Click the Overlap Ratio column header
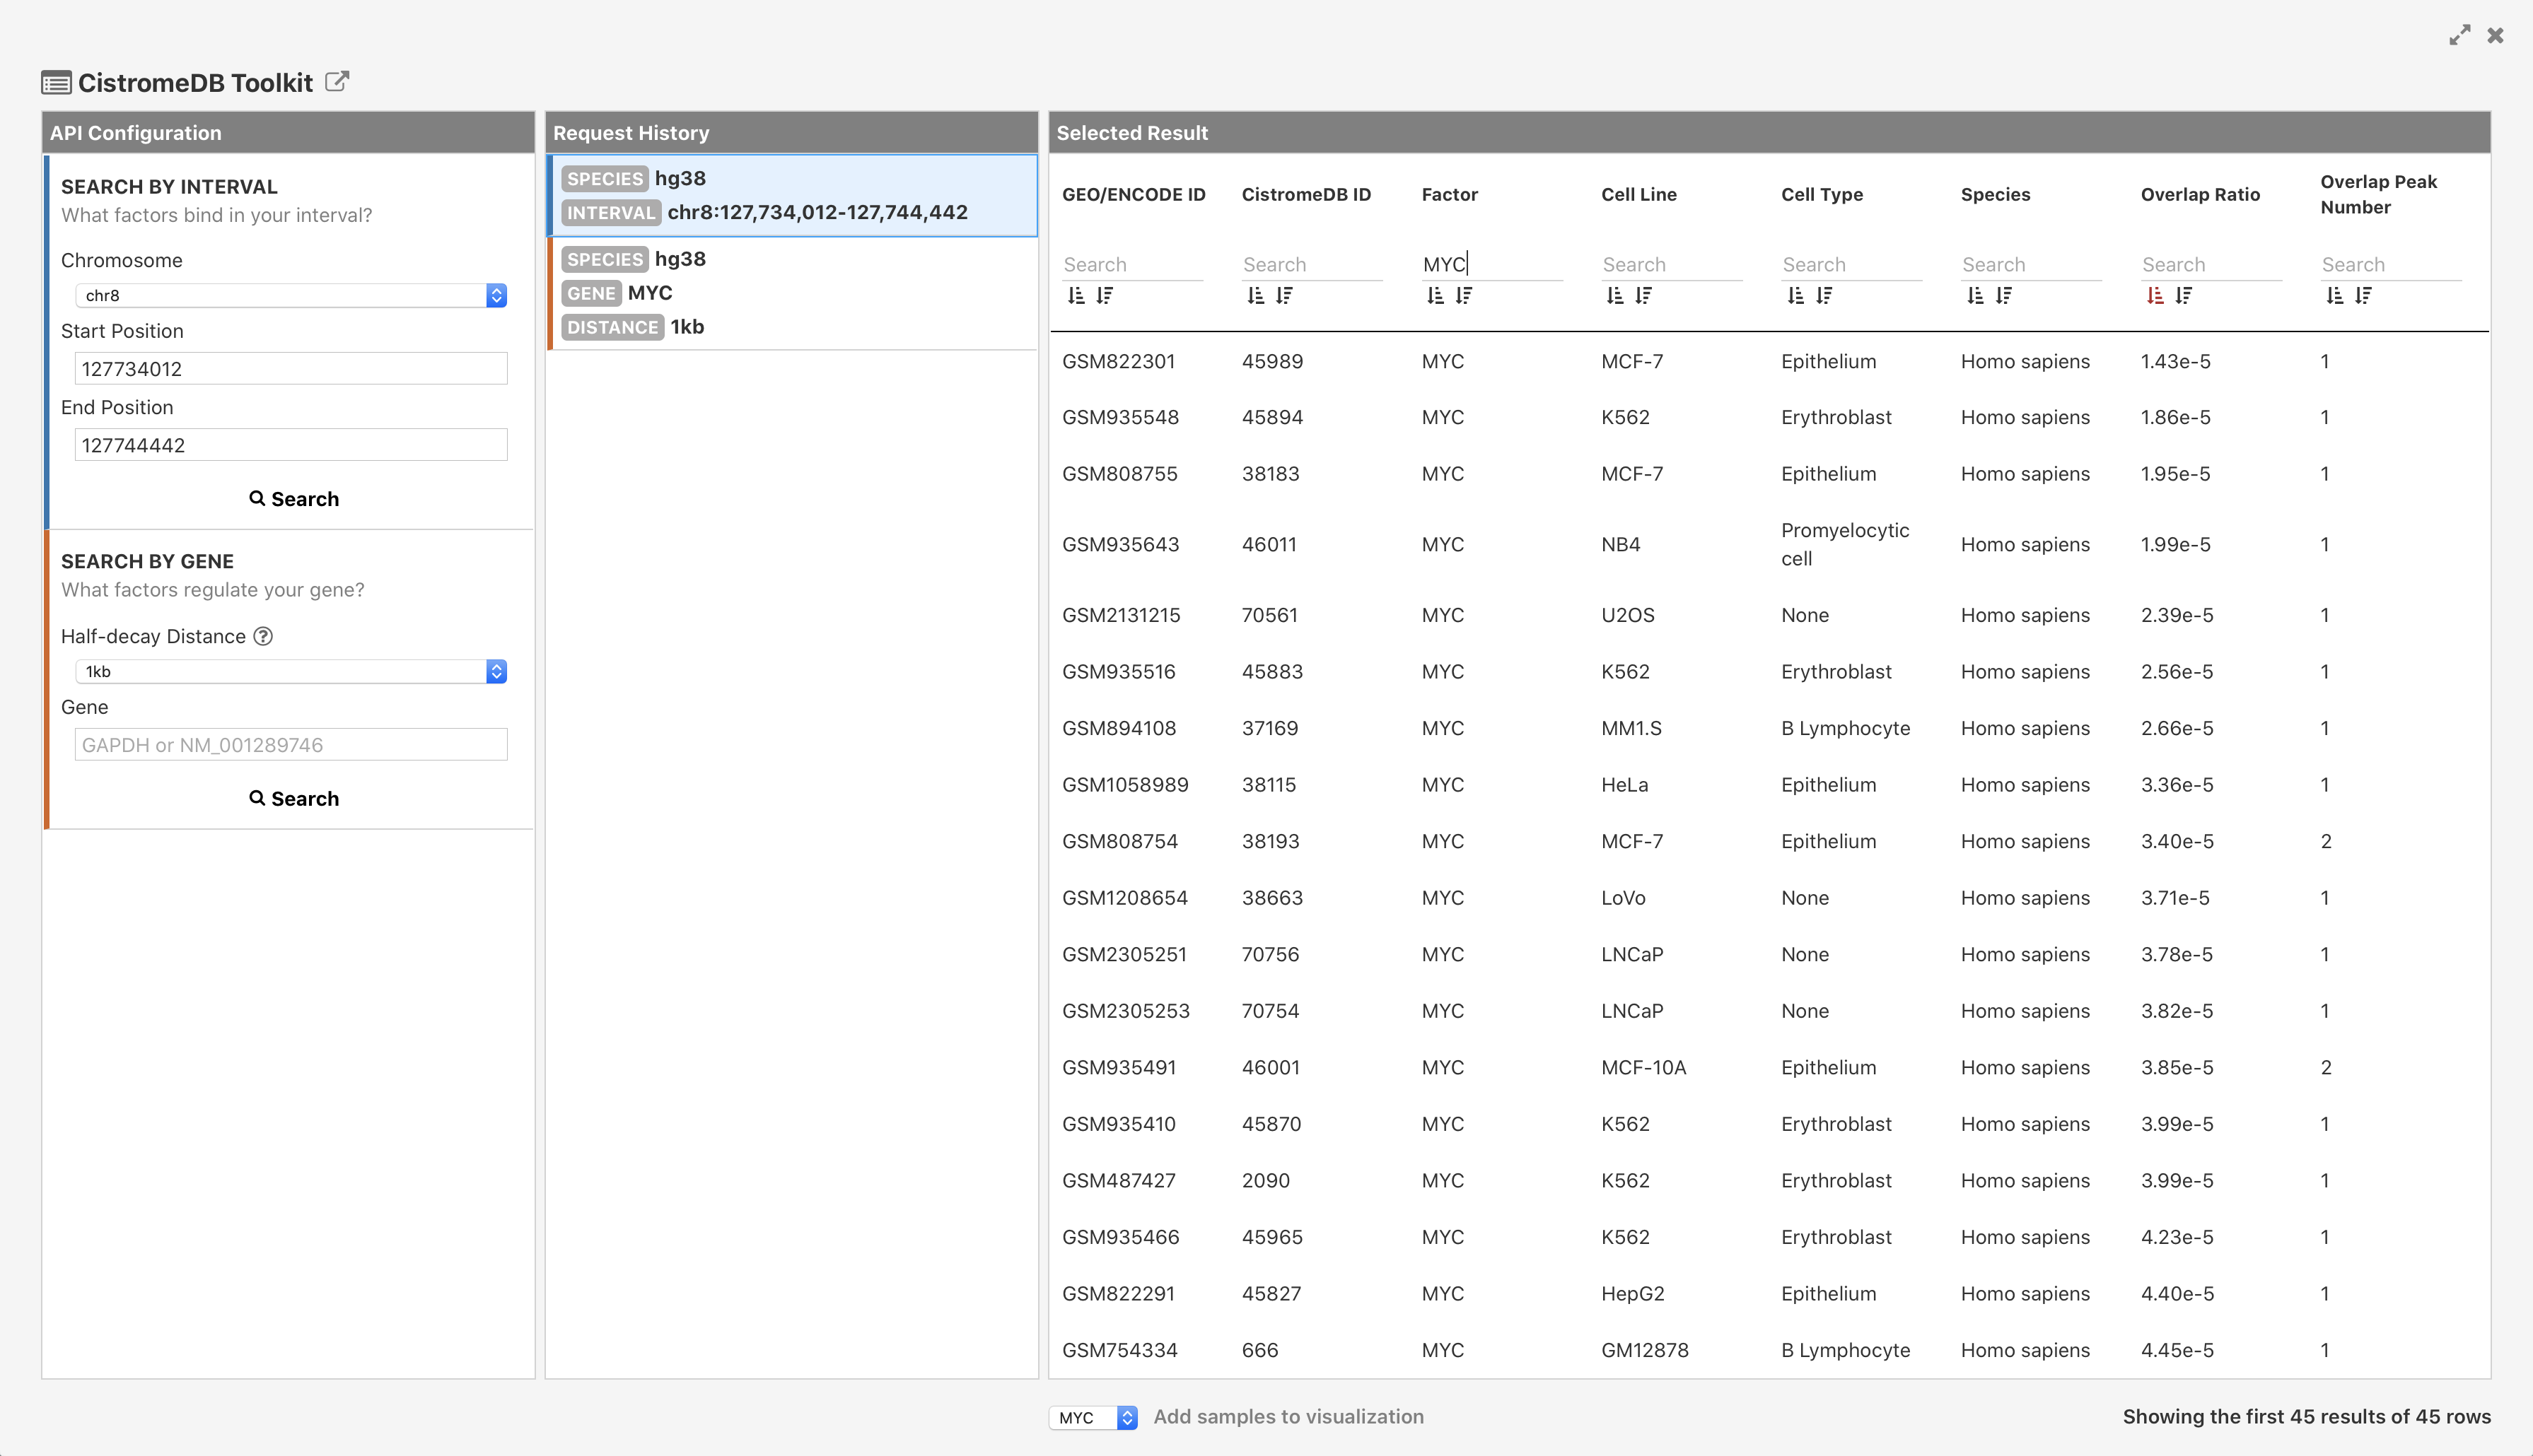The width and height of the screenshot is (2533, 1456). [2200, 195]
